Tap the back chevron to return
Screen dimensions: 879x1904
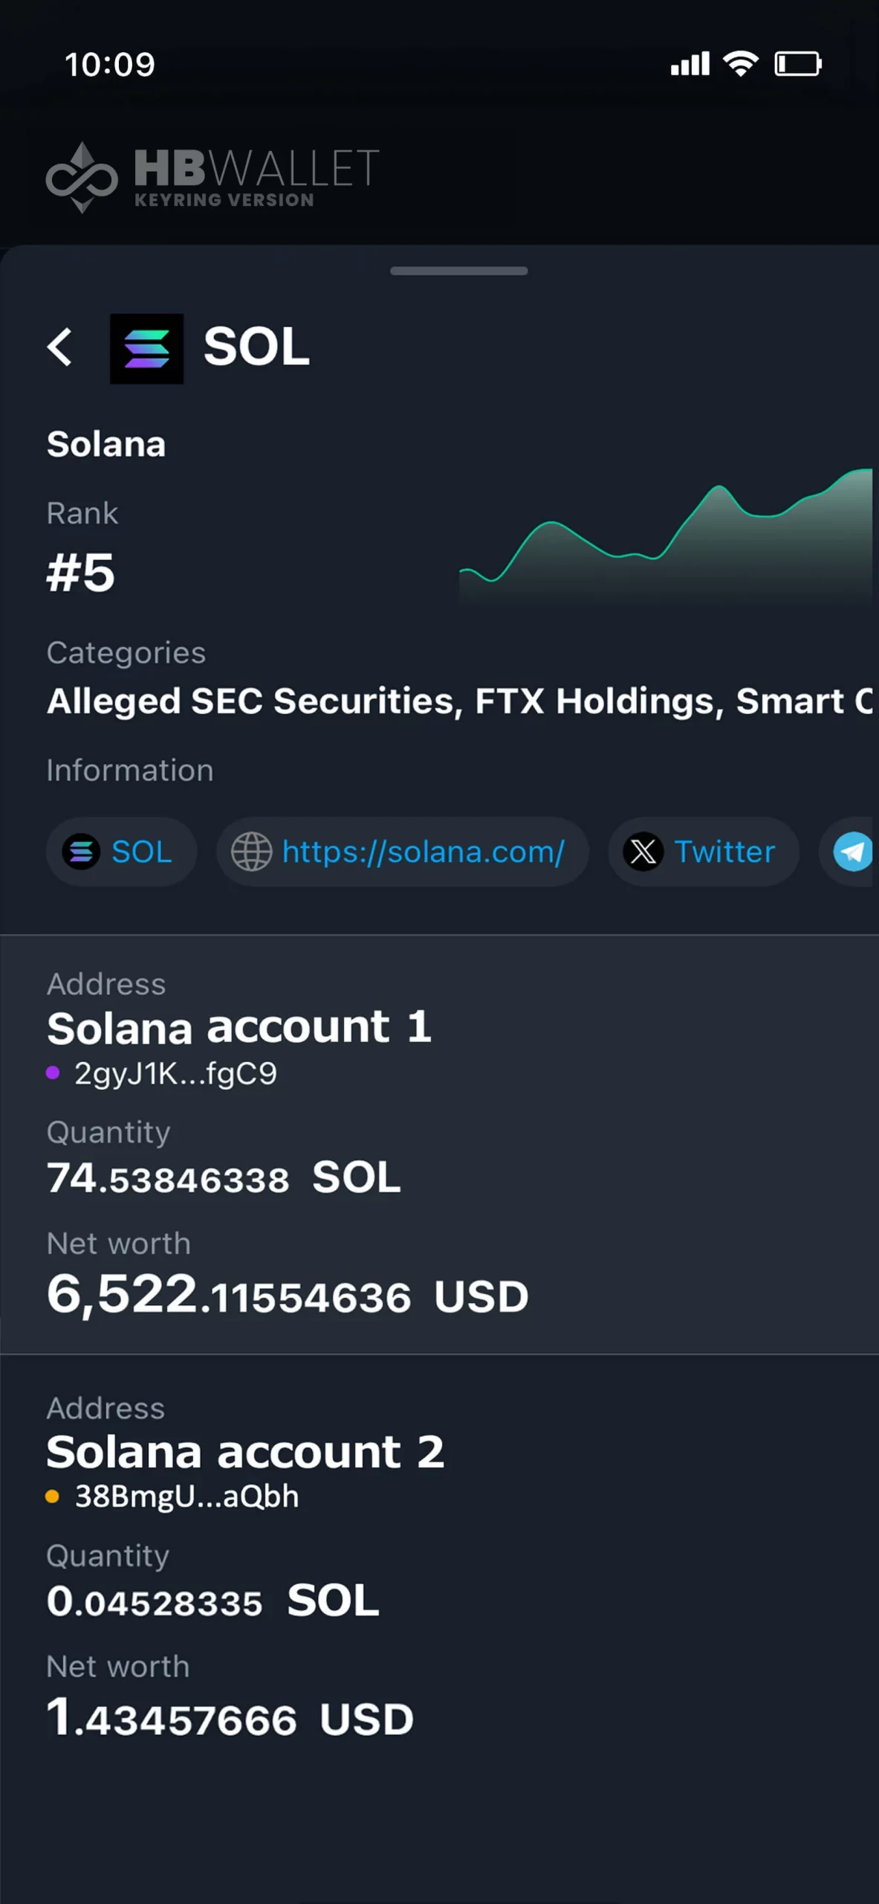coord(61,348)
